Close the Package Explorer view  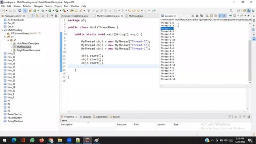point(24,16)
